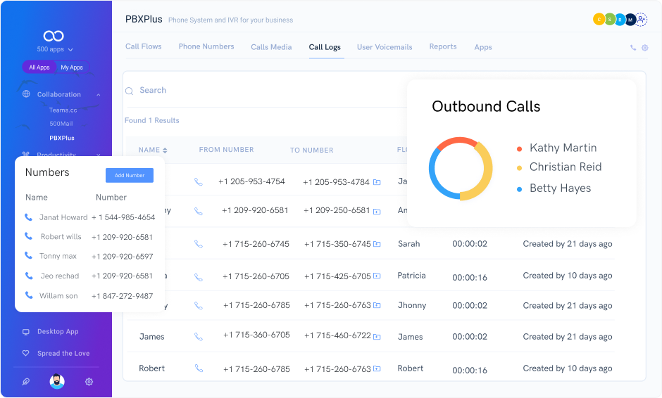Click the feather icon in sidebar footer

click(26, 382)
